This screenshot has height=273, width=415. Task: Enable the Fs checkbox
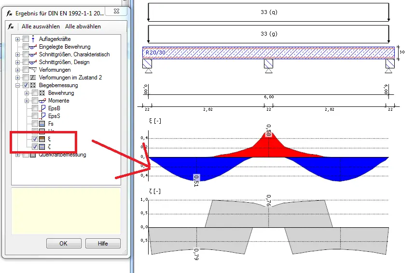35,124
